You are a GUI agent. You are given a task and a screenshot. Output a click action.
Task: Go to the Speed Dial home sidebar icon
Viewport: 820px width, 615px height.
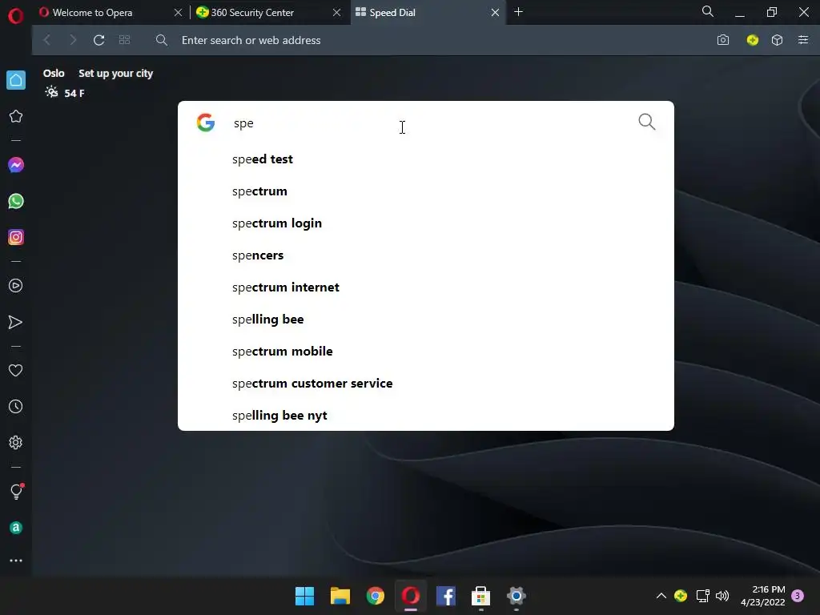(16, 80)
